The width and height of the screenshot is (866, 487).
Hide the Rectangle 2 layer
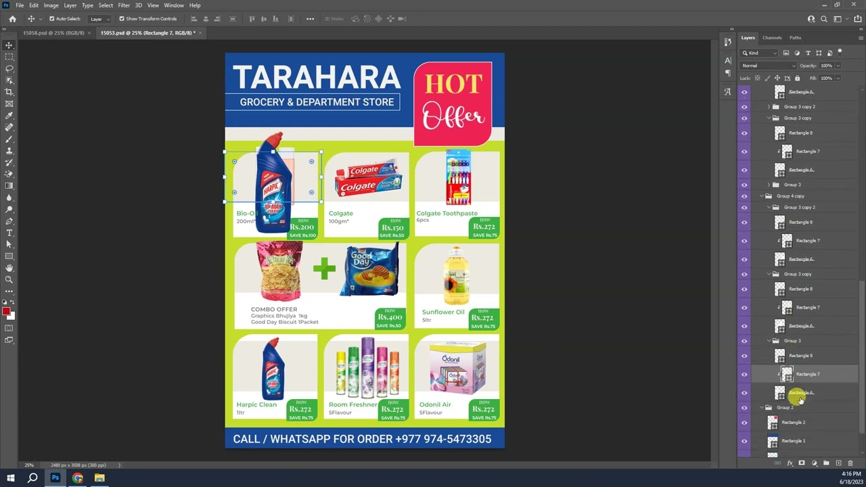pos(744,423)
